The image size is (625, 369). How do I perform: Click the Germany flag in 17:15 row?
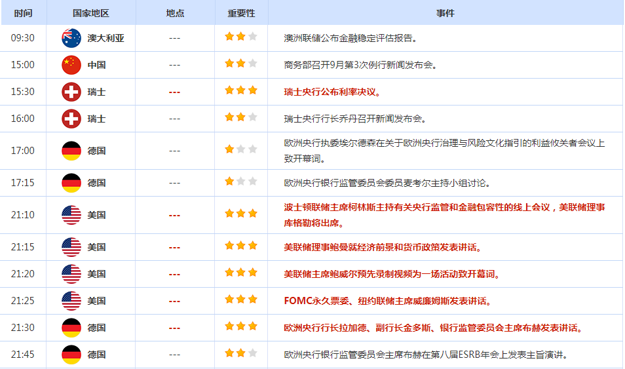tap(71, 183)
